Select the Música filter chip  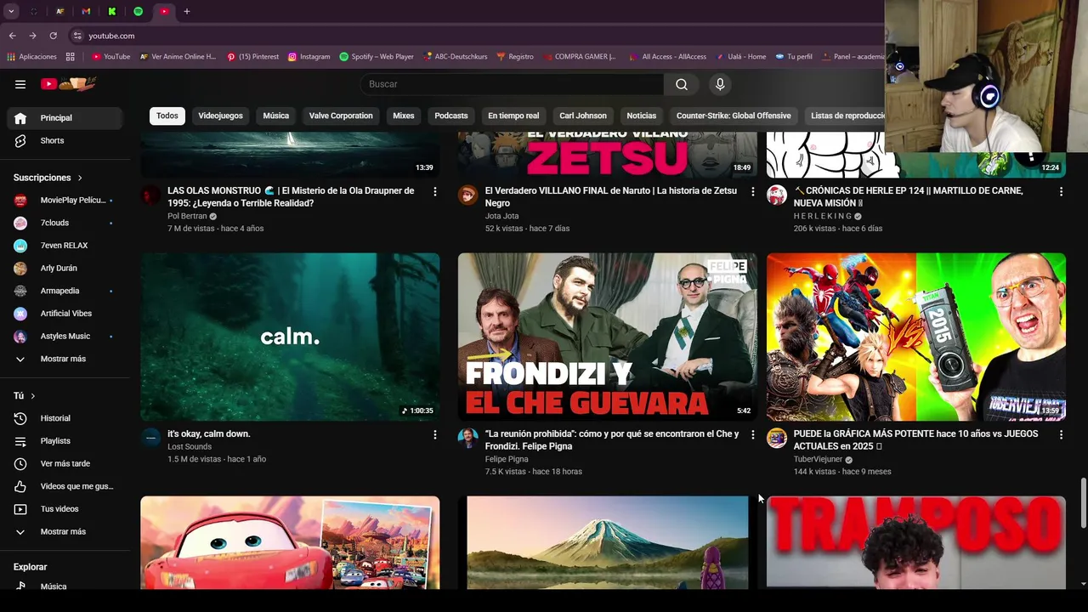pyautogui.click(x=276, y=116)
